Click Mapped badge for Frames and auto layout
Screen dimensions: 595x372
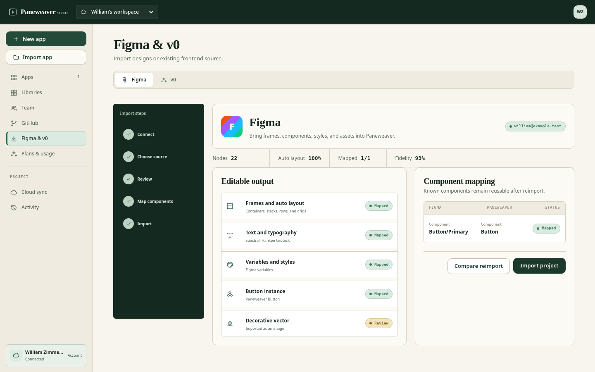pyautogui.click(x=379, y=206)
